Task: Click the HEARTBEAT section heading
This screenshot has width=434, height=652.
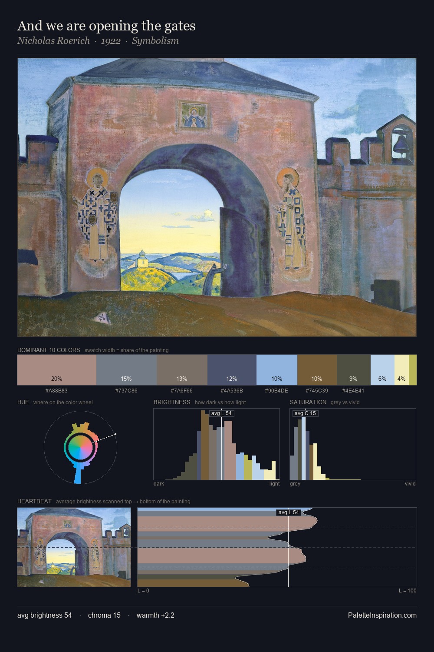Action: pos(34,501)
